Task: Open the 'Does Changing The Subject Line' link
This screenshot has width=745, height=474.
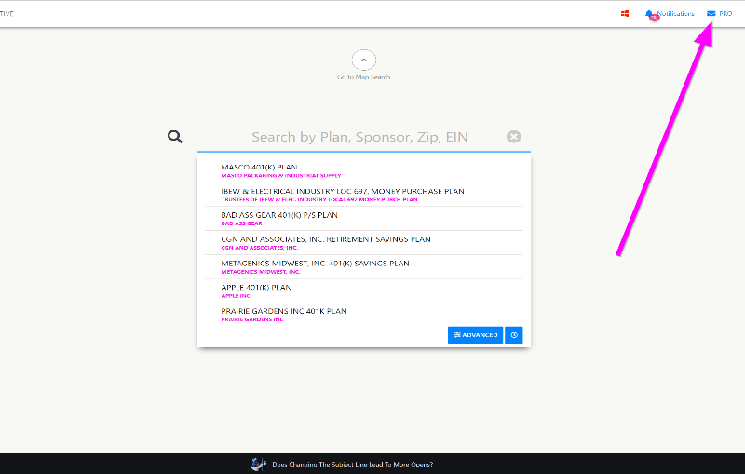Action: (352, 464)
